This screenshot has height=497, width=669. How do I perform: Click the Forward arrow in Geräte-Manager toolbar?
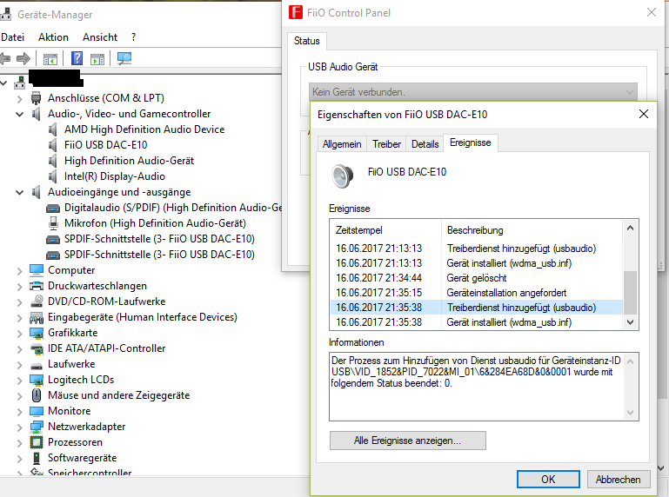[23, 58]
